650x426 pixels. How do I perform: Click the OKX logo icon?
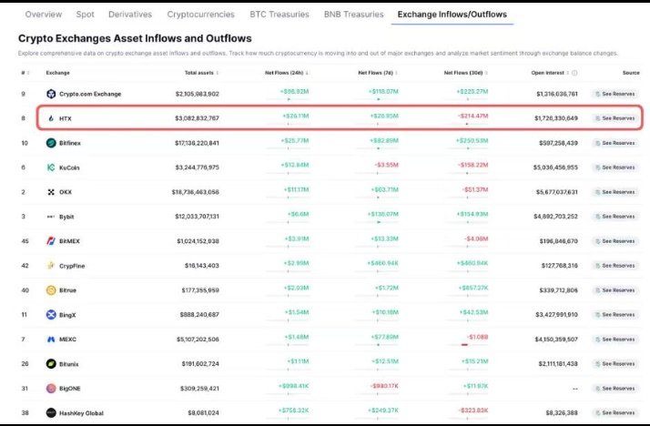(51, 192)
